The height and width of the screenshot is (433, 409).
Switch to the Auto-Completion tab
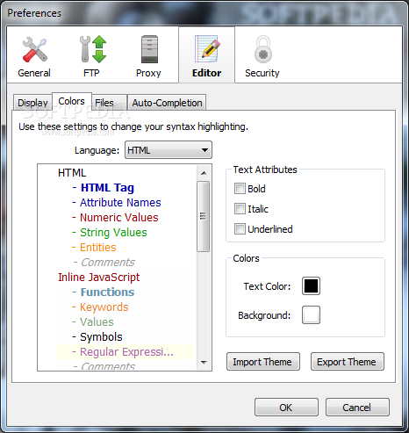(167, 103)
